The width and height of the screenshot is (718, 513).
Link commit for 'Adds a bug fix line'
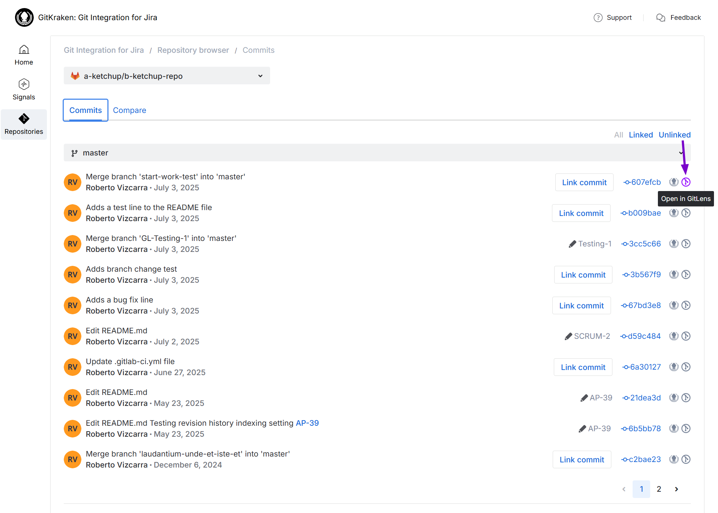[581, 305]
